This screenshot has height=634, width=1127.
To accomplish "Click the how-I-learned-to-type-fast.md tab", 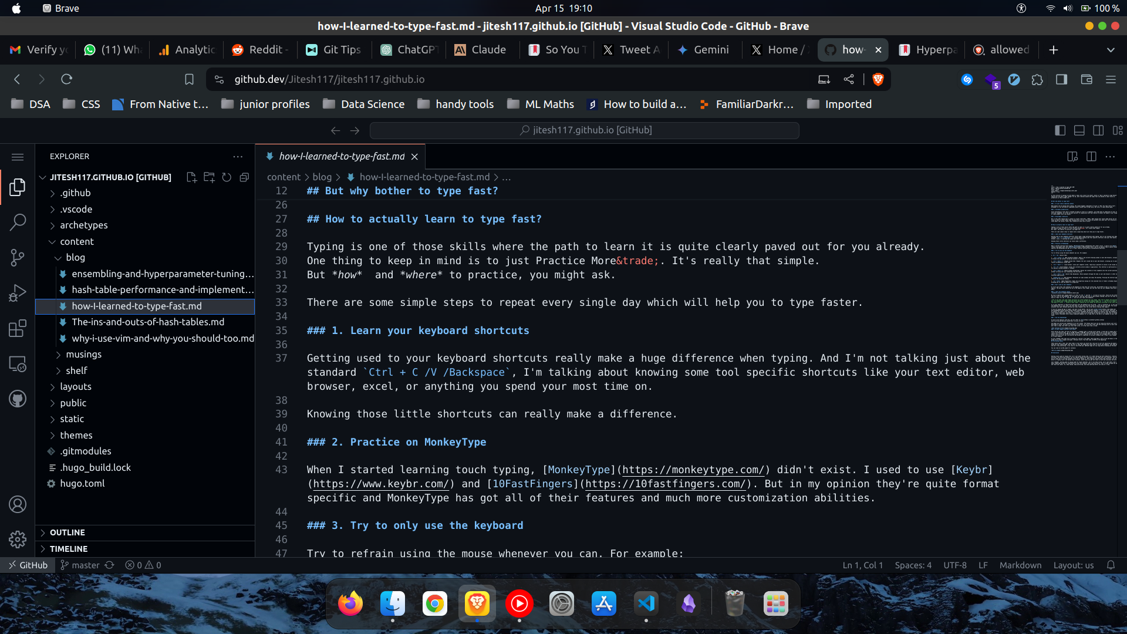I will coord(342,156).
